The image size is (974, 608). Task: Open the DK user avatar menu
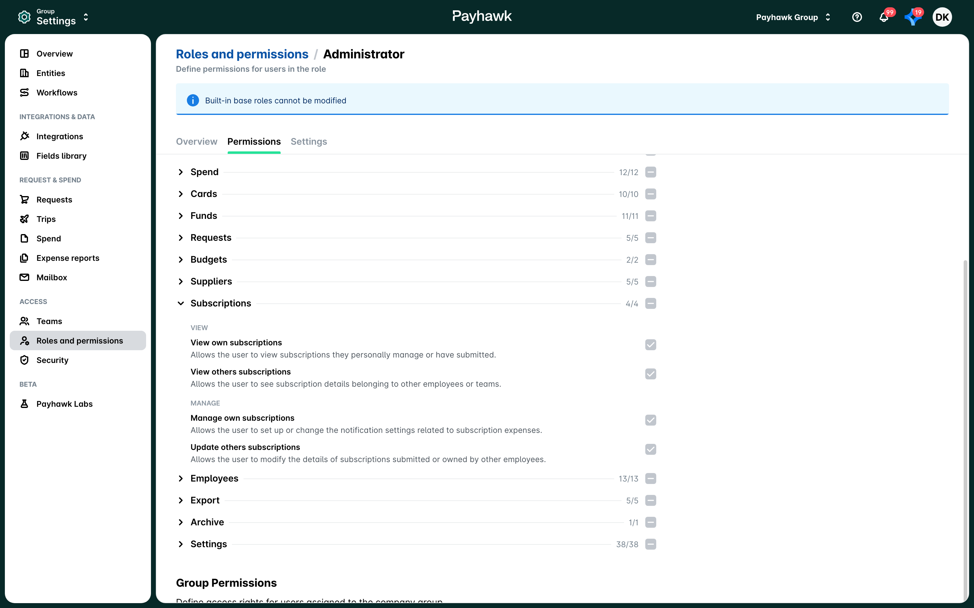tap(942, 17)
